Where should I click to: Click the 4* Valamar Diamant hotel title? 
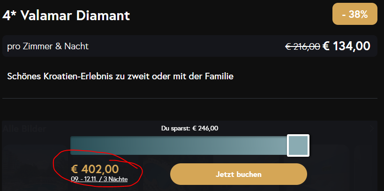tap(66, 15)
